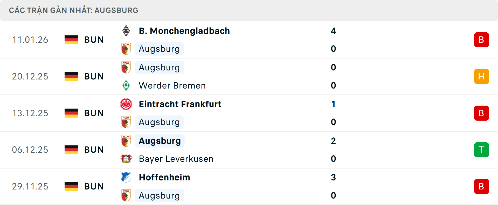Open the Werder Bremen team link
The image size is (498, 205).
(172, 85)
